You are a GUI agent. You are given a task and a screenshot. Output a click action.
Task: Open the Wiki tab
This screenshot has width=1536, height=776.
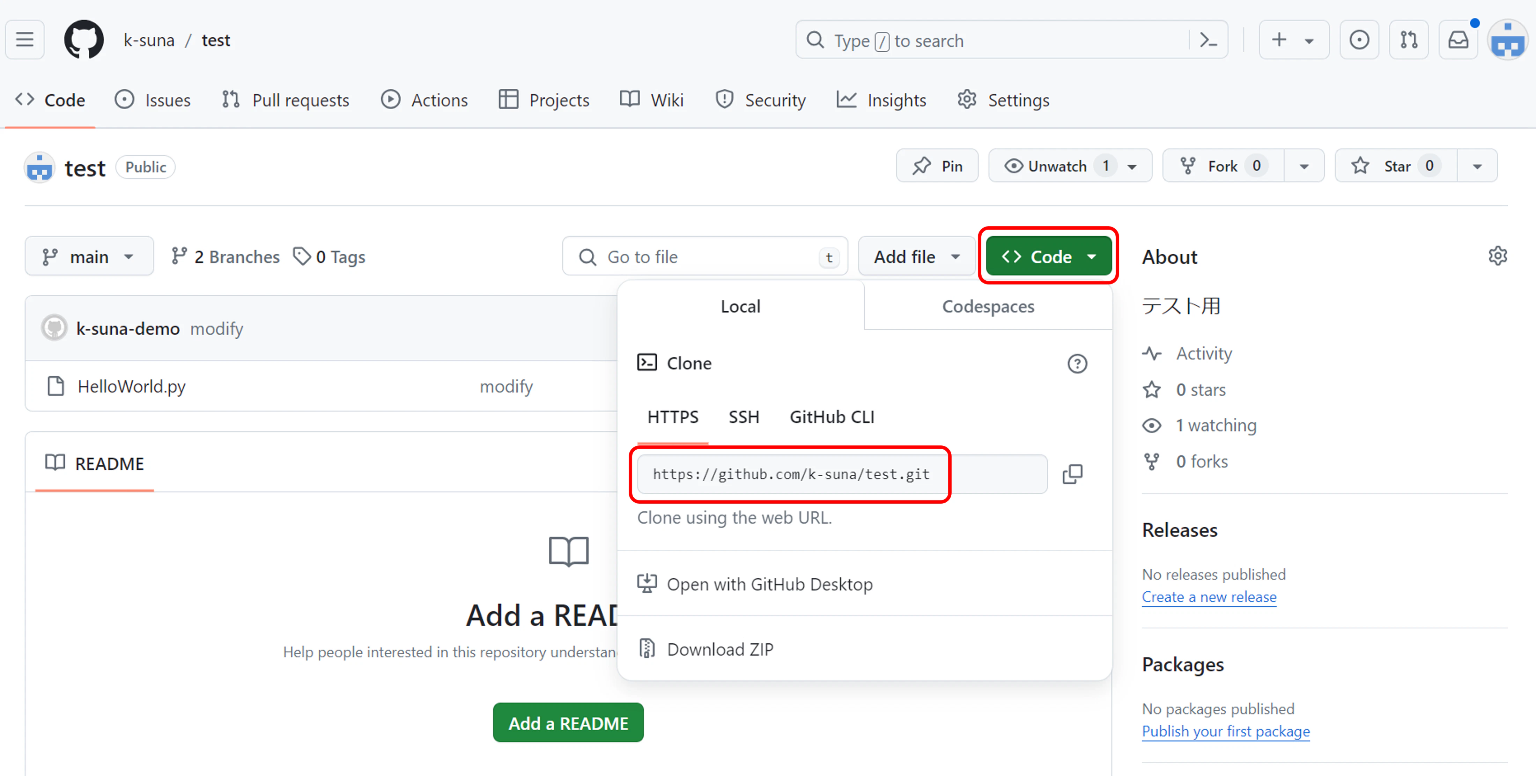[652, 99]
